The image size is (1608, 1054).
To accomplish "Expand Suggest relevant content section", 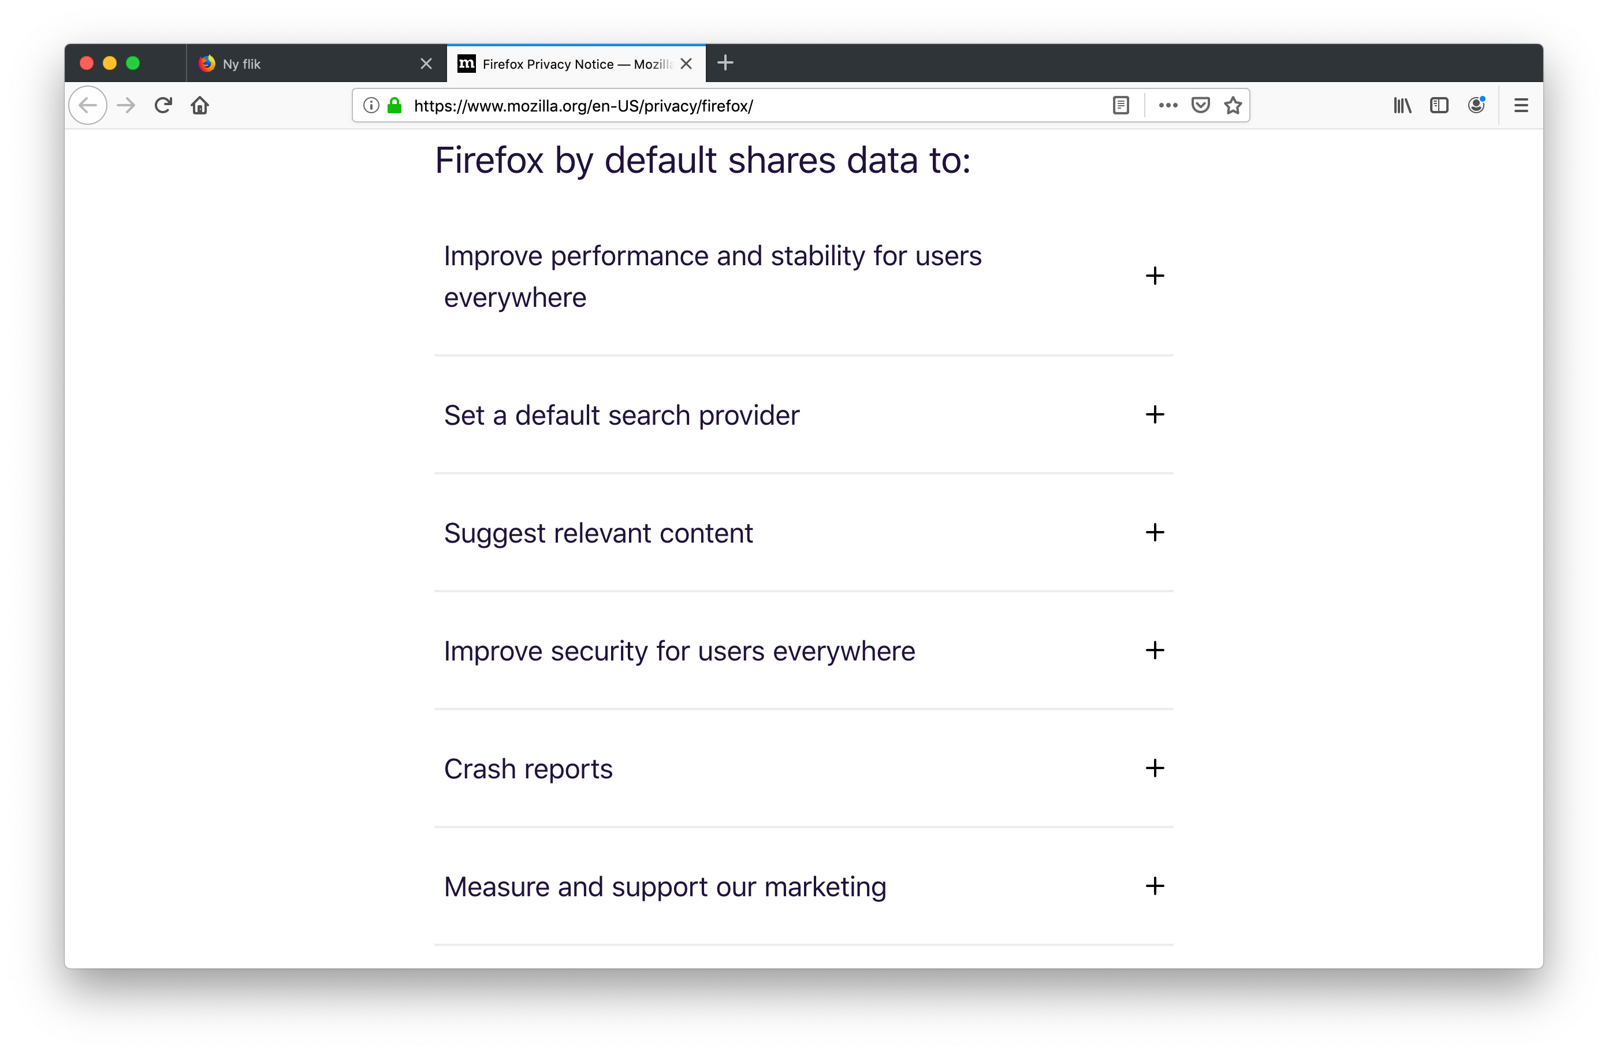I will click(1155, 533).
